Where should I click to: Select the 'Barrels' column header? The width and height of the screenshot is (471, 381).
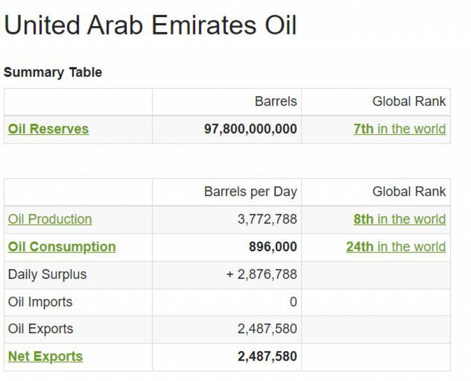[x=276, y=102]
